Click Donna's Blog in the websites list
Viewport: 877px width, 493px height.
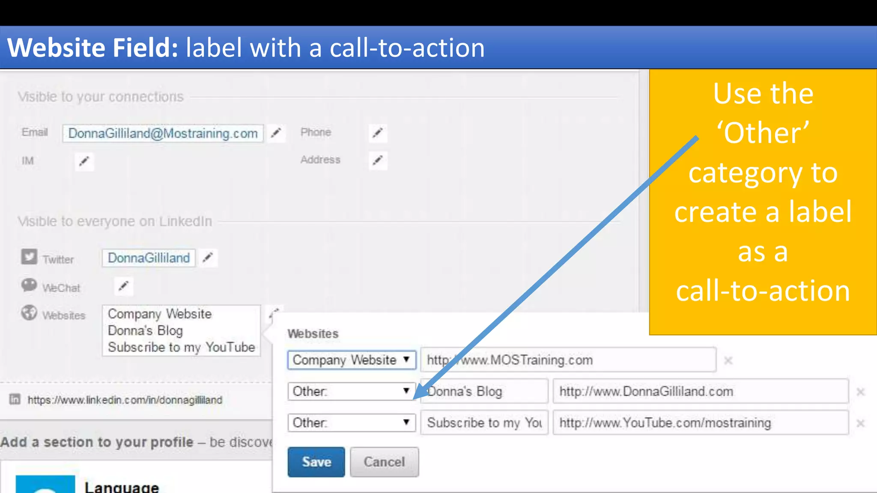click(x=145, y=330)
